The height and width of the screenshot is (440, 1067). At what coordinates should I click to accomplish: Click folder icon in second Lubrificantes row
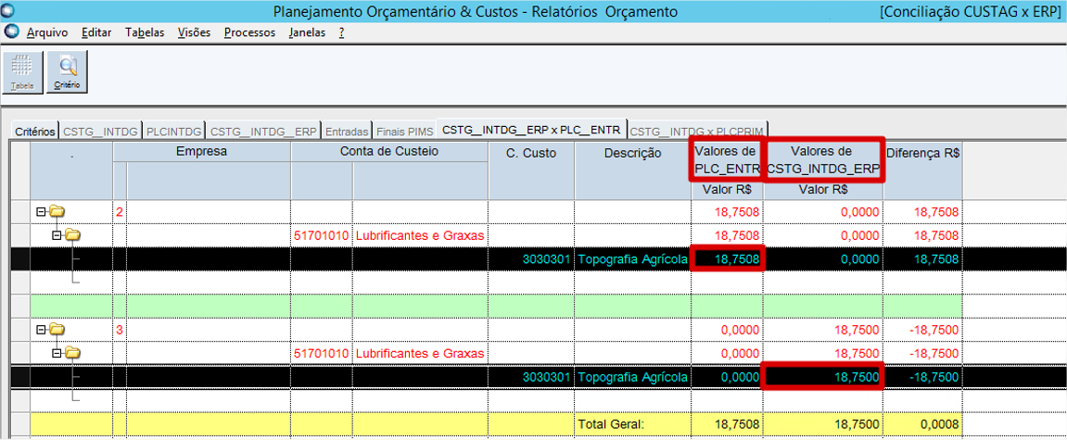tap(73, 352)
